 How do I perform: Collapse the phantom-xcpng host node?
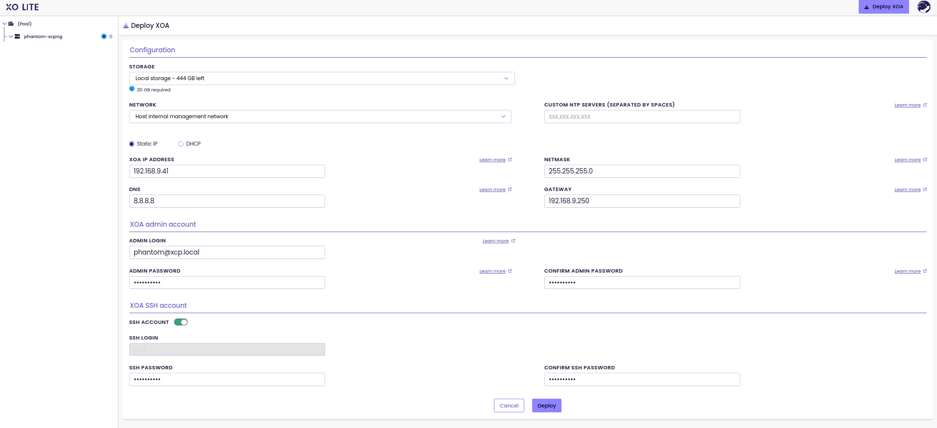11,37
